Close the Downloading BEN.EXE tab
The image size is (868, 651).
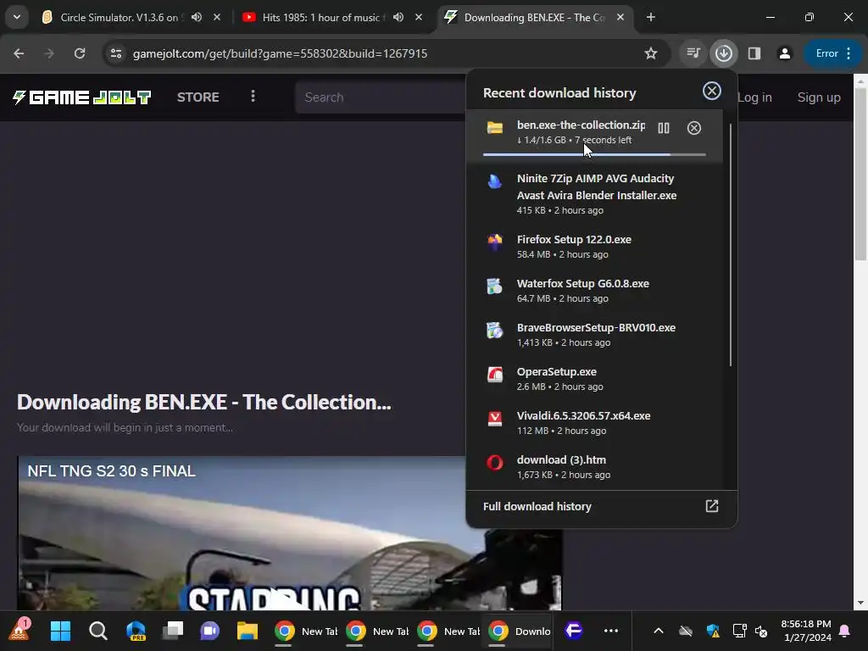(x=620, y=17)
